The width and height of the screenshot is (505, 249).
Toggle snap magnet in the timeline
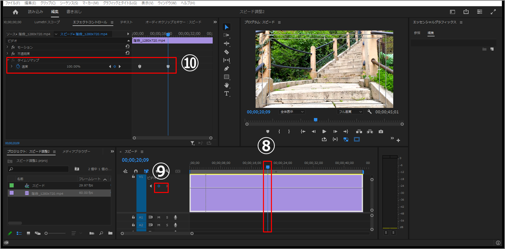coord(135,171)
